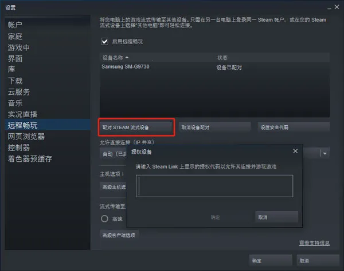Image resolution: width=344 pixels, height=271 pixels.
Task: Focus the authorization code input field
Action: pos(214,186)
